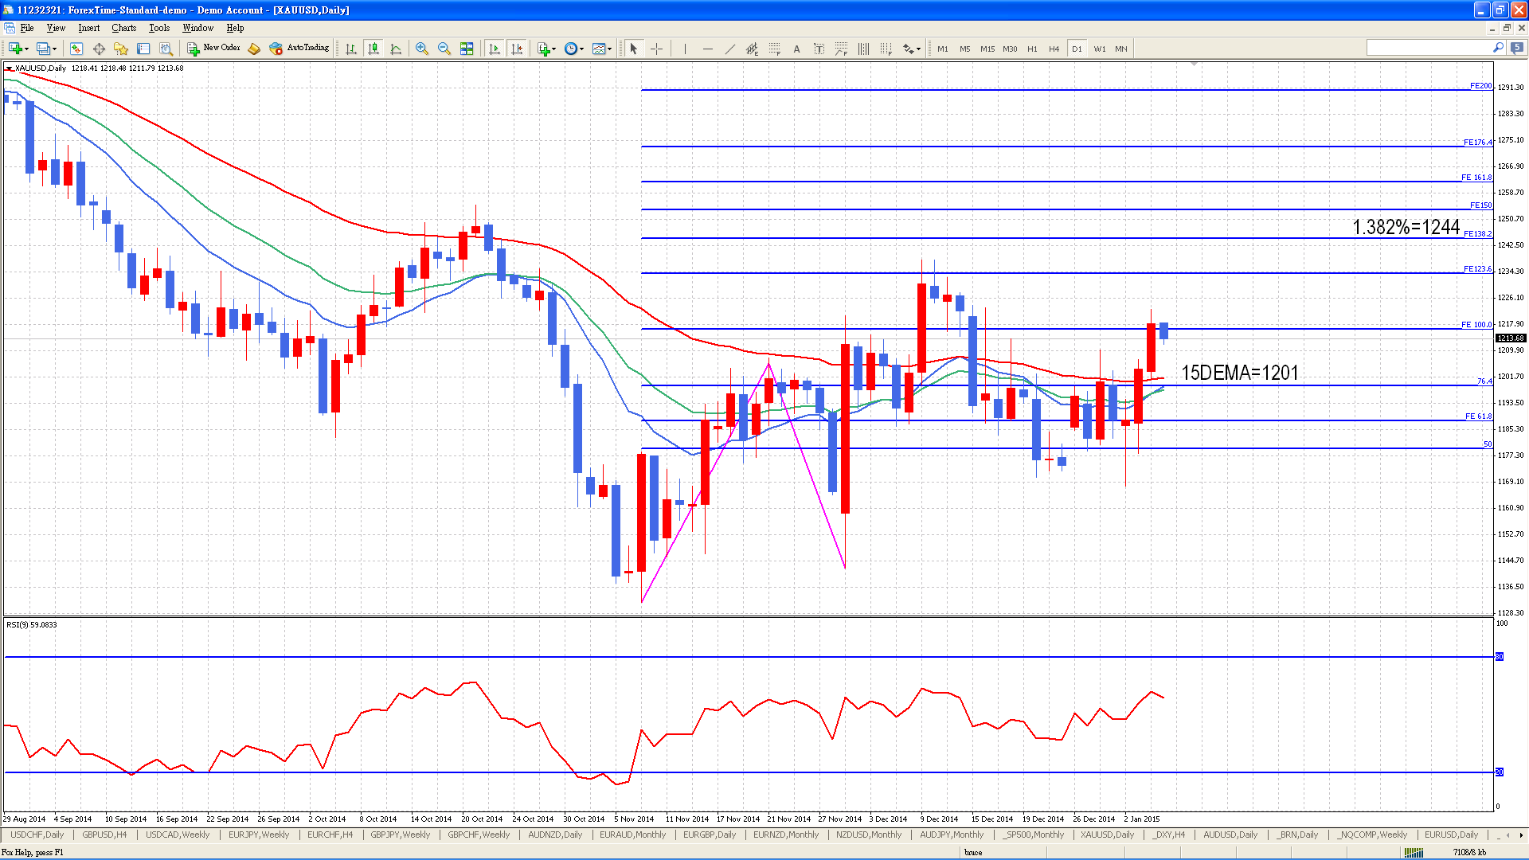Select the Fibonacci retracement tool
This screenshot has width=1529, height=860.
point(774,49)
